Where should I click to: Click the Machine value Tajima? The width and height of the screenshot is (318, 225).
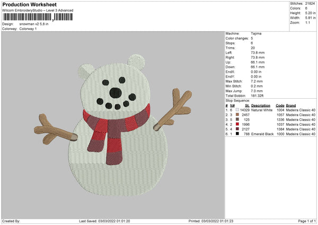click(256, 33)
